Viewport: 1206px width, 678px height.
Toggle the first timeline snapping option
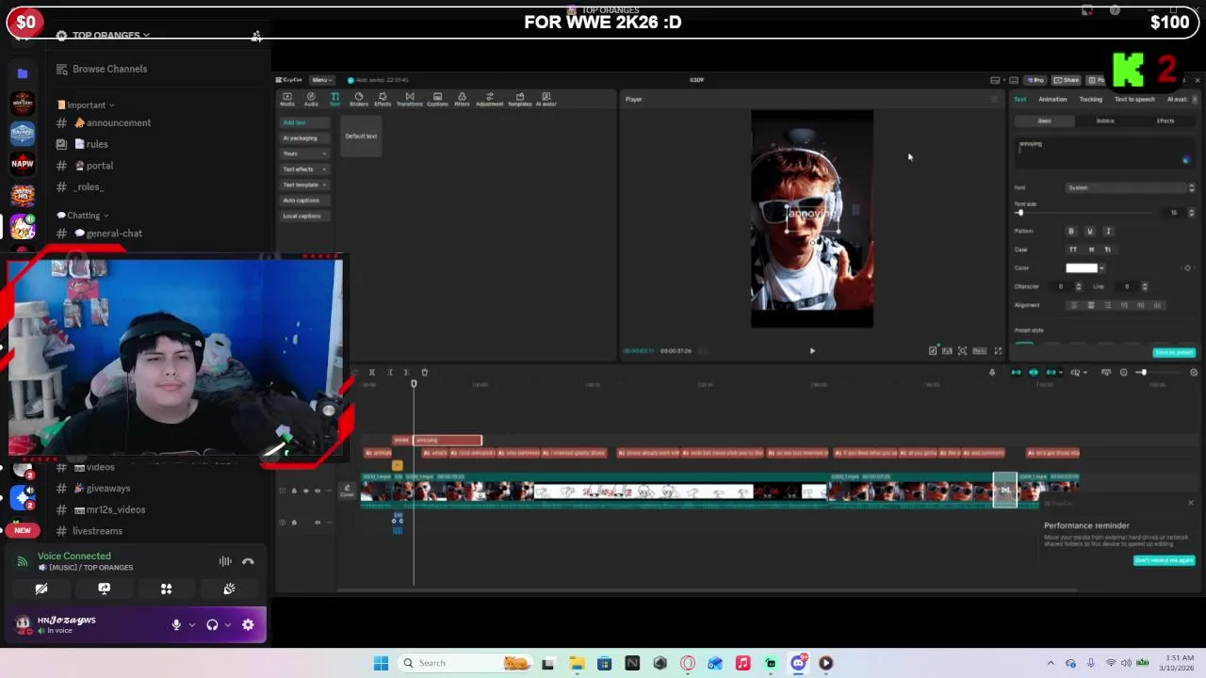click(1016, 372)
